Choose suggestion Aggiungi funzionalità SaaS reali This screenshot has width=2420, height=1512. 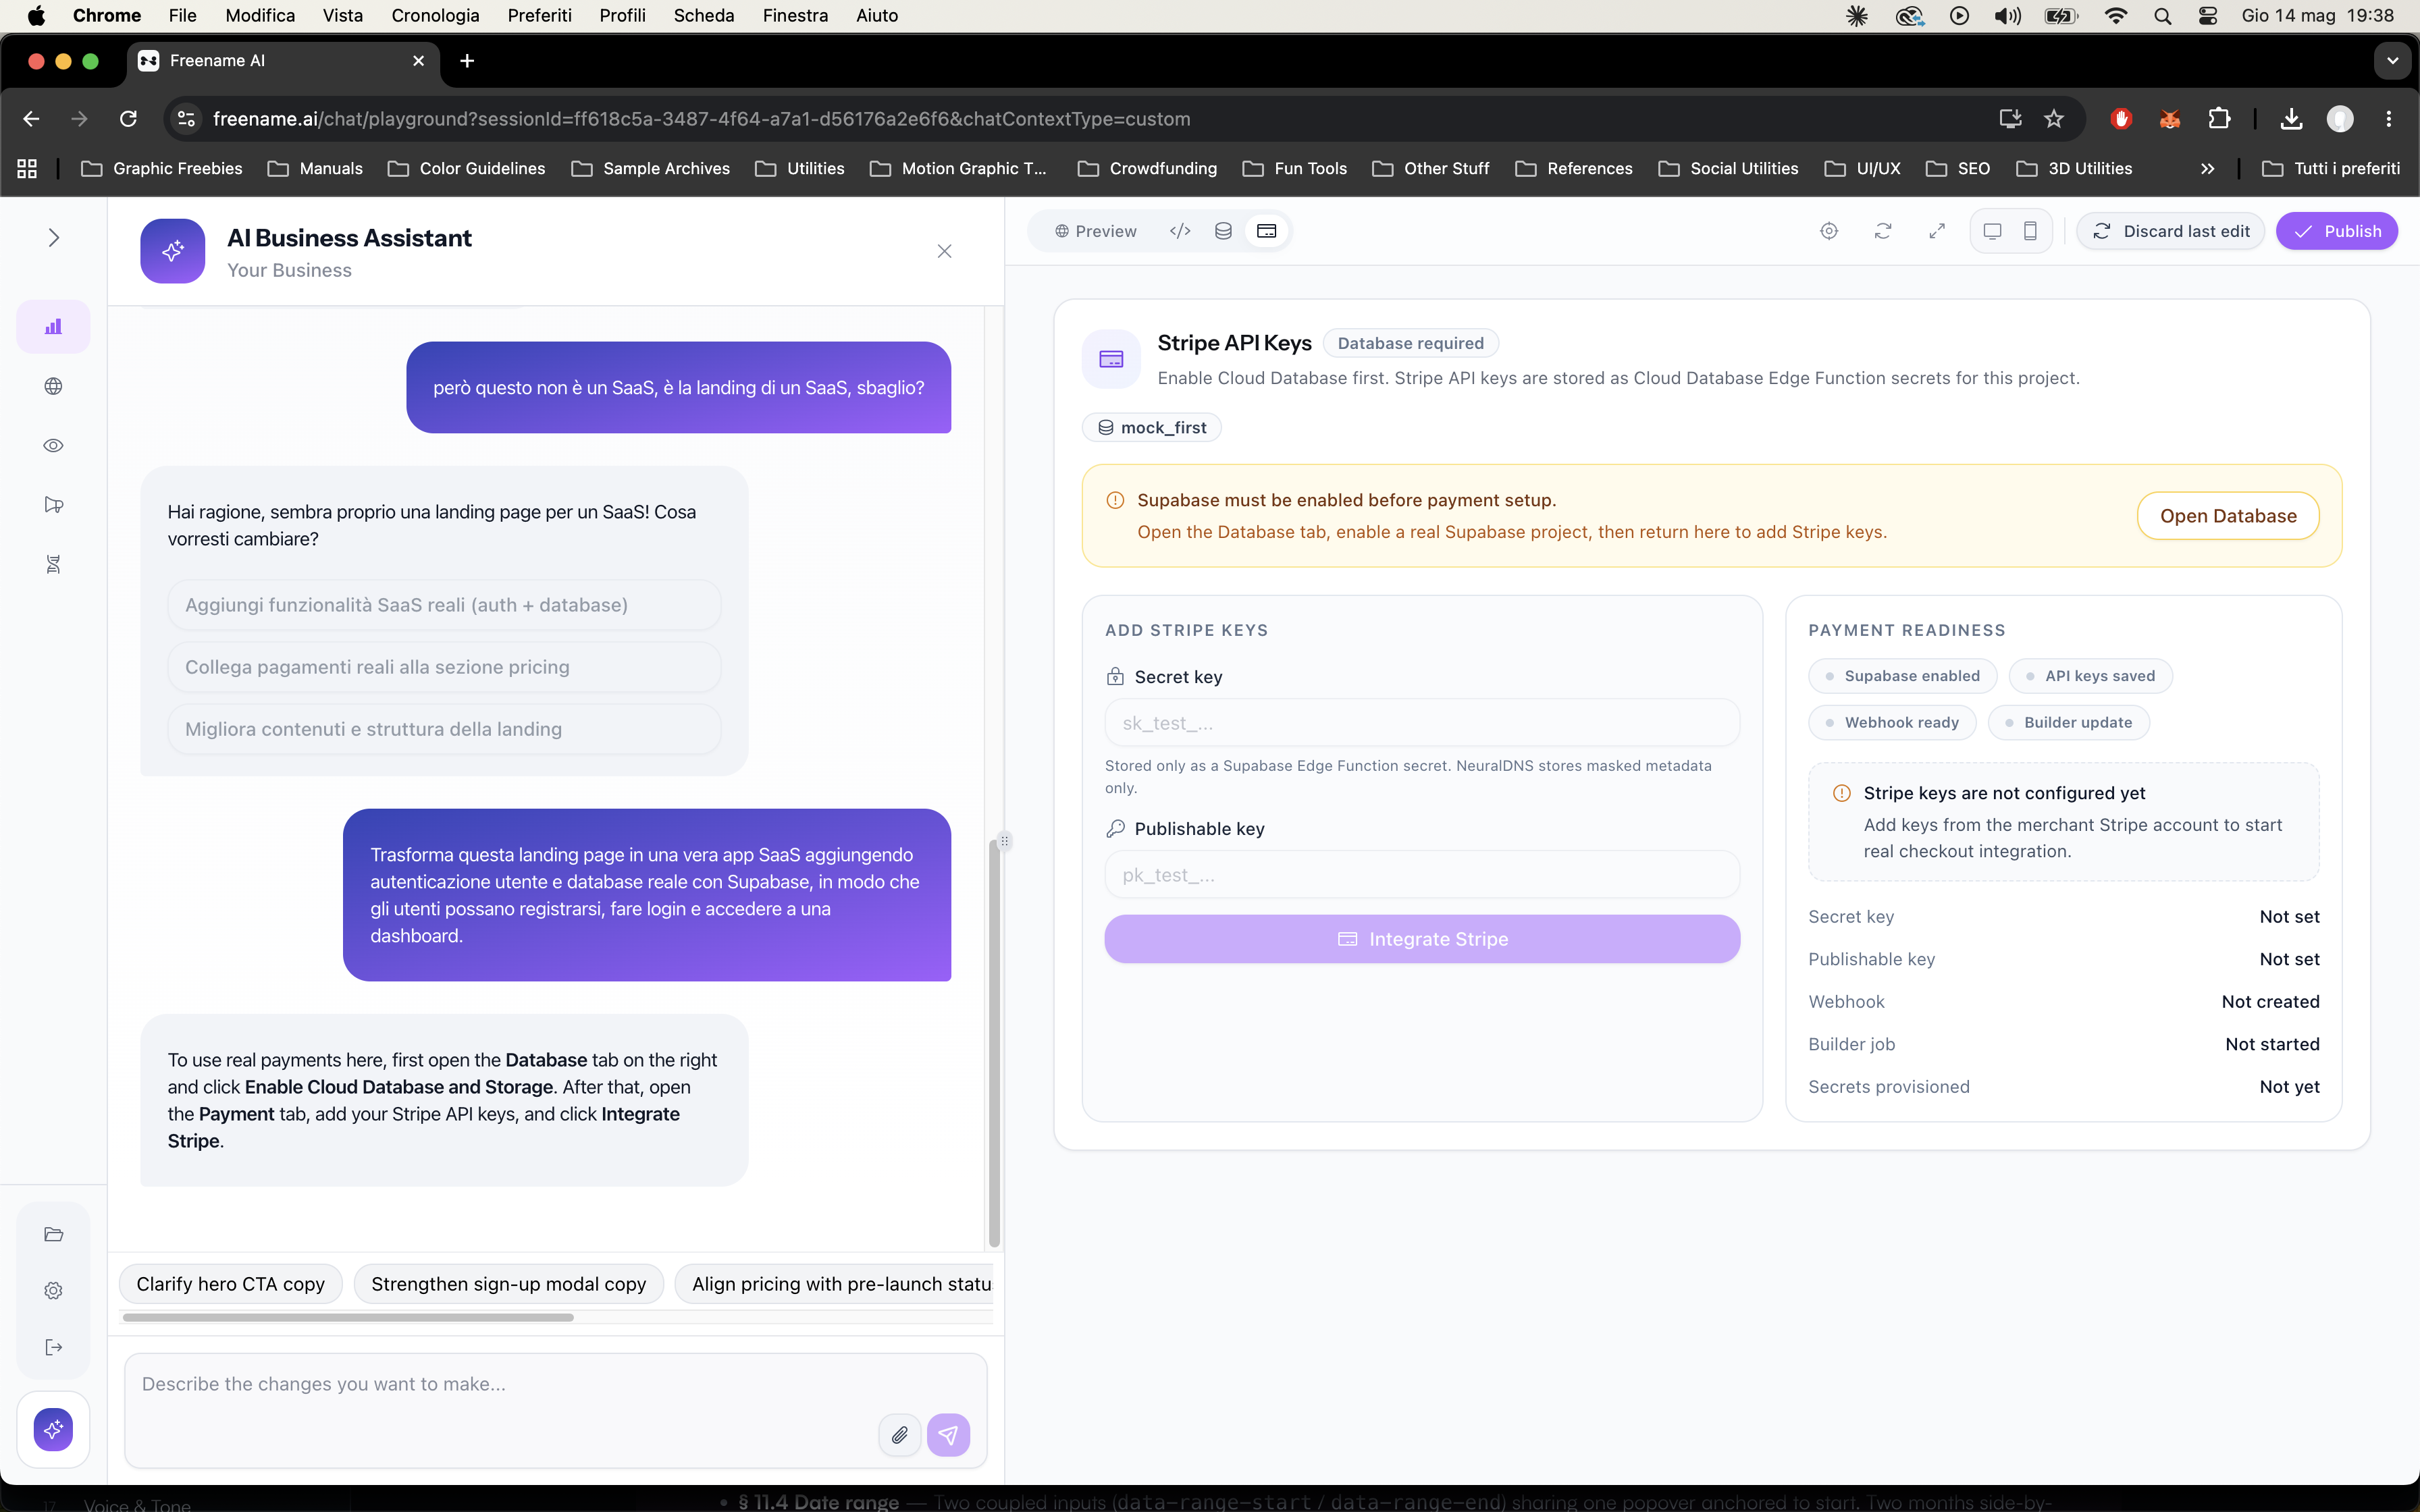coord(444,605)
